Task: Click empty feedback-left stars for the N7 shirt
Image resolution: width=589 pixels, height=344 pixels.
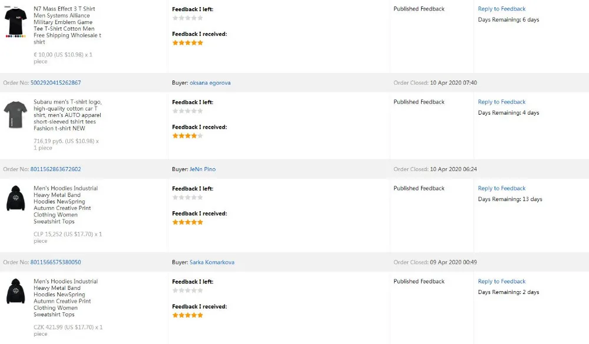Action: [x=187, y=18]
